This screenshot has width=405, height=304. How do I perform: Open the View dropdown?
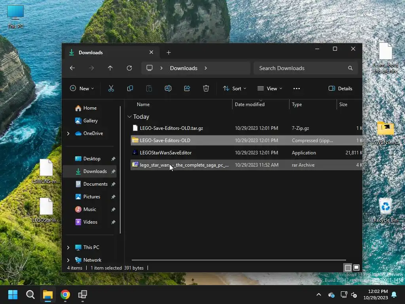click(270, 88)
